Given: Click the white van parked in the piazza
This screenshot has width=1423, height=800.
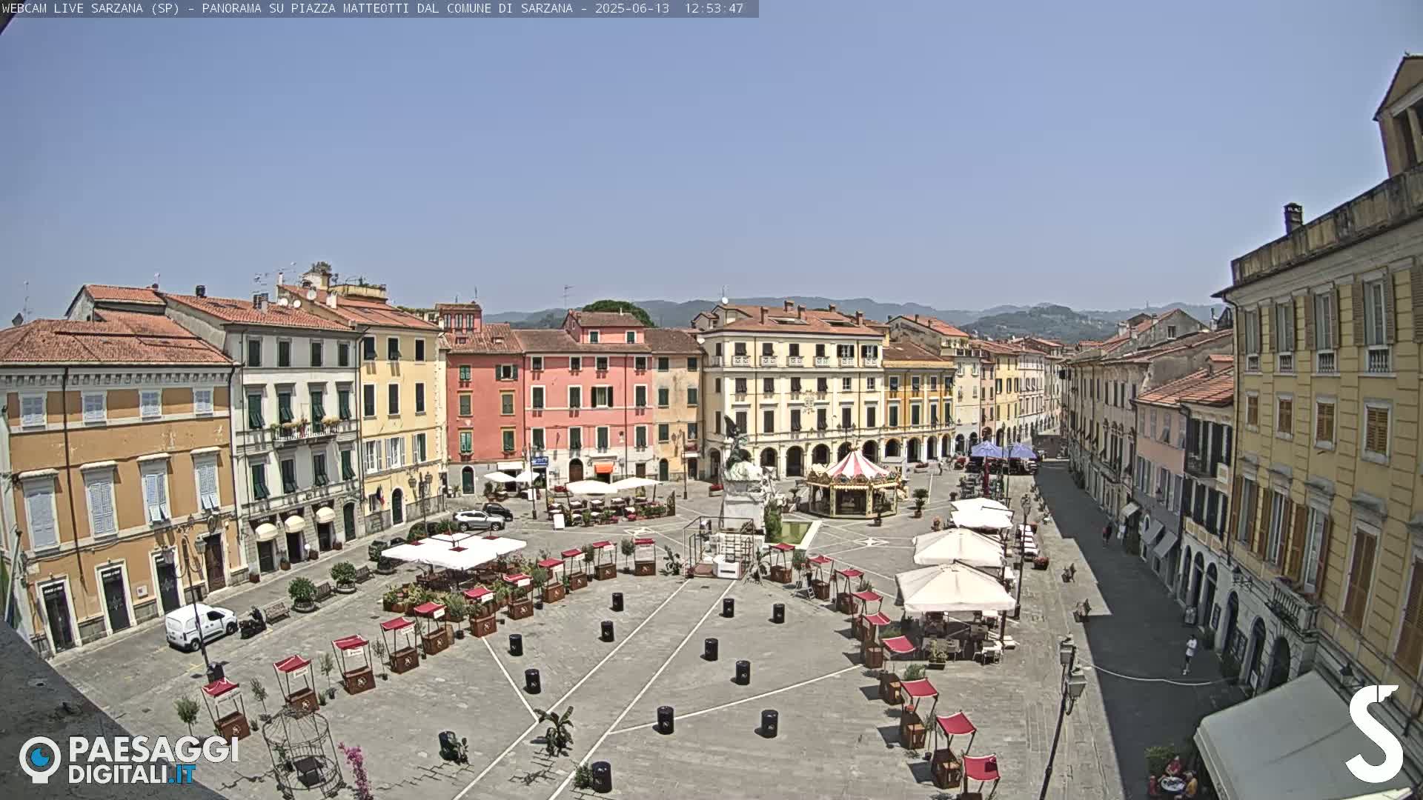Looking at the screenshot, I should [x=200, y=626].
